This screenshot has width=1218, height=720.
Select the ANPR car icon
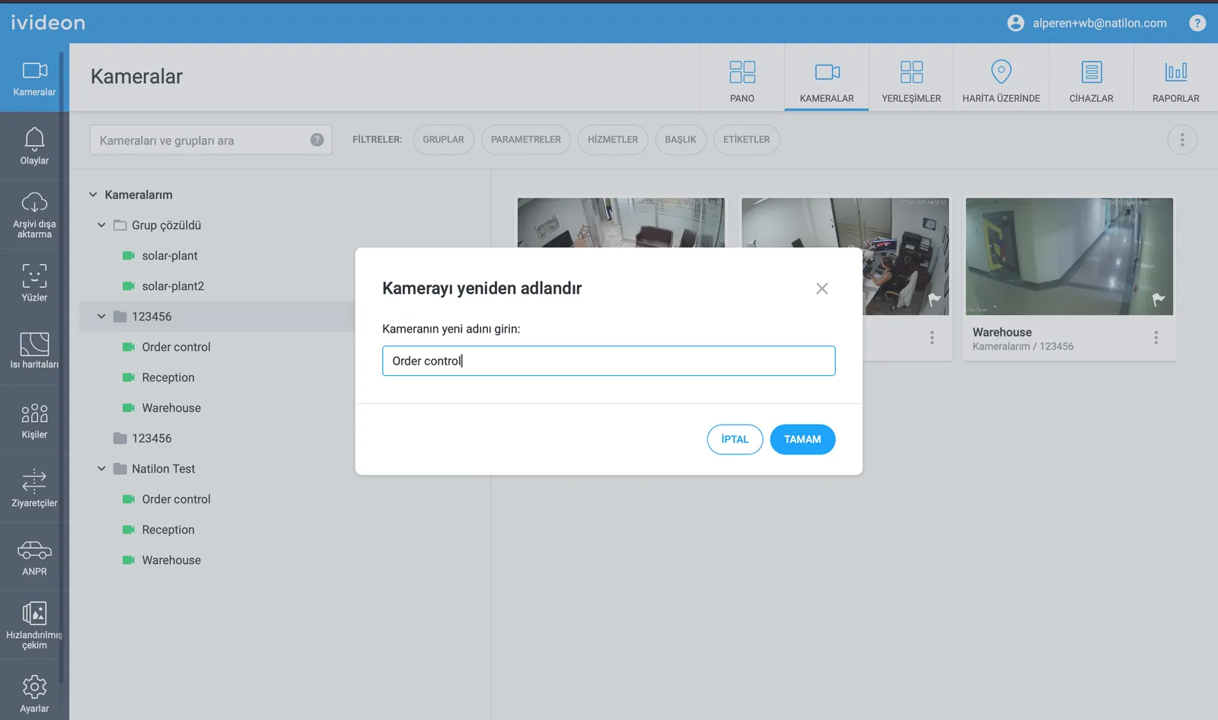(x=34, y=550)
